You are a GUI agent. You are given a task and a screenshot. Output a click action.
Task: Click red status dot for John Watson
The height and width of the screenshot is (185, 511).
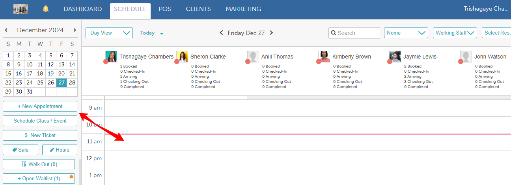click(x=461, y=62)
